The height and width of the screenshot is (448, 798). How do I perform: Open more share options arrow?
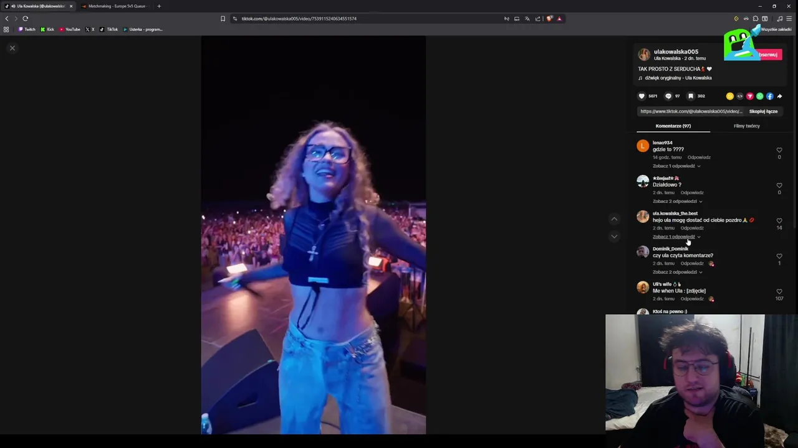(x=780, y=96)
